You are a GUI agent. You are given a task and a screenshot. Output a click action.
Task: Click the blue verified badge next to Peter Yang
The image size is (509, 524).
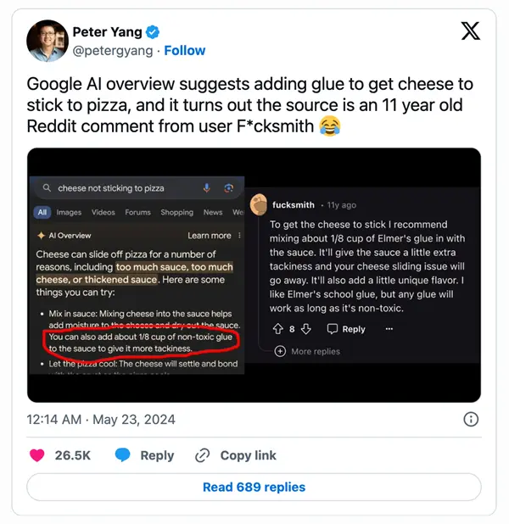click(153, 32)
